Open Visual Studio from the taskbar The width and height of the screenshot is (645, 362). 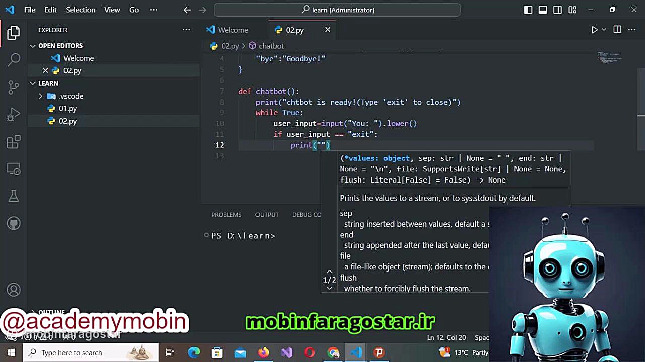coord(287,353)
